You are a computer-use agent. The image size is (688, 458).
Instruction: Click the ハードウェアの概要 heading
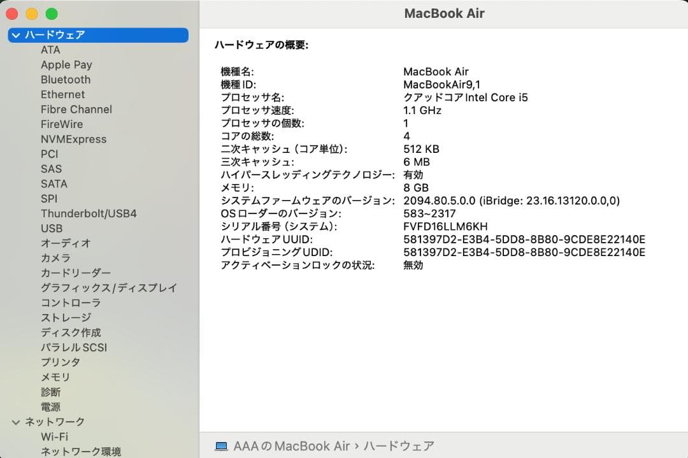point(262,45)
